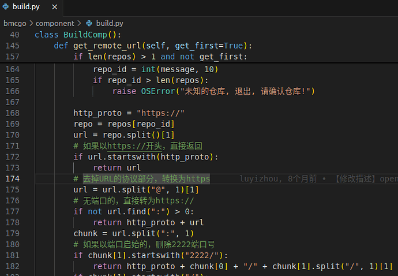Click line number 168 in gutter
398x276 pixels.
(x=12, y=113)
